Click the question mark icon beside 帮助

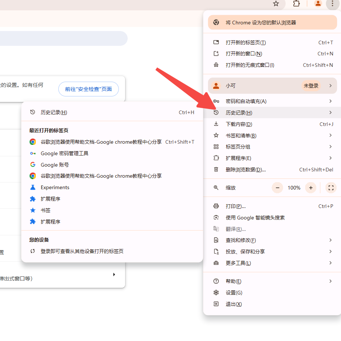tap(216, 281)
